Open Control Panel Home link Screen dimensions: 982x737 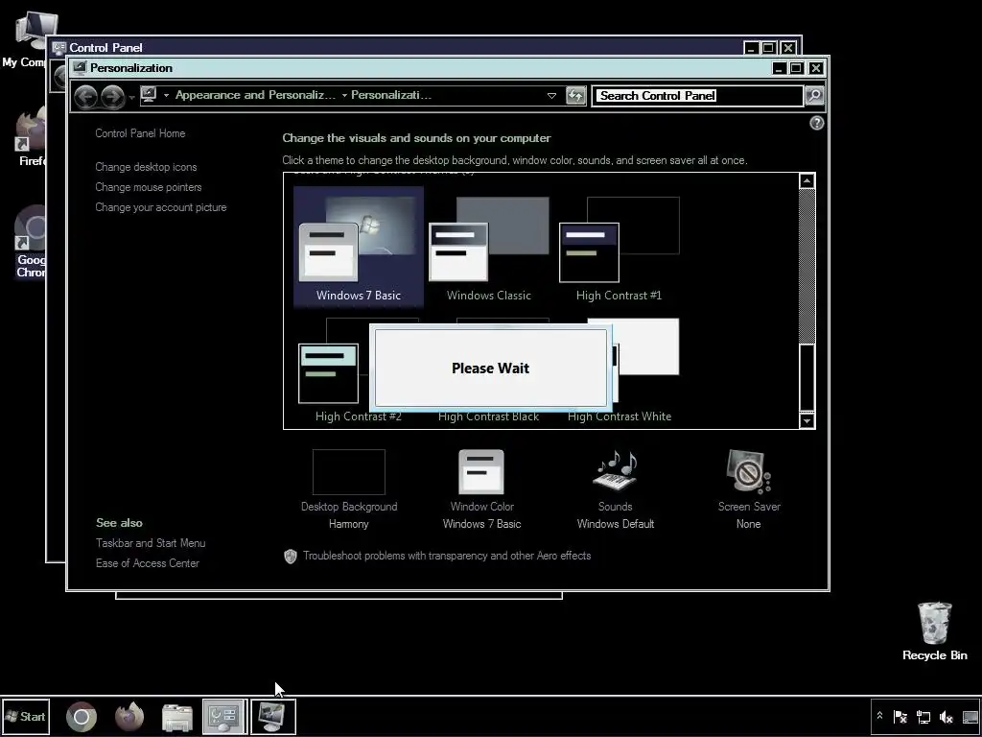click(x=140, y=132)
